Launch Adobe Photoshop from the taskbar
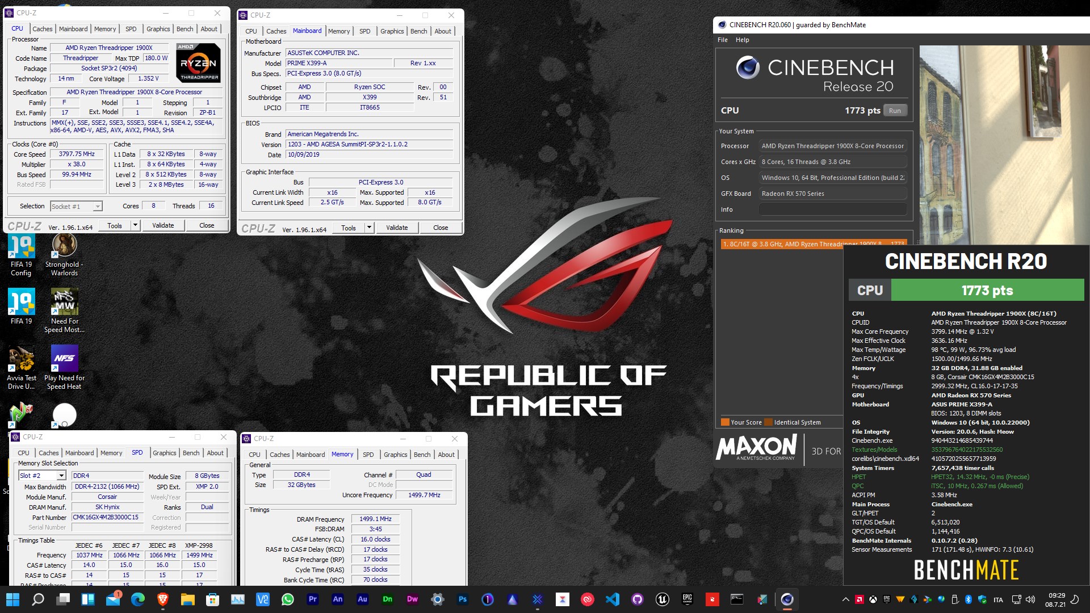 [463, 599]
